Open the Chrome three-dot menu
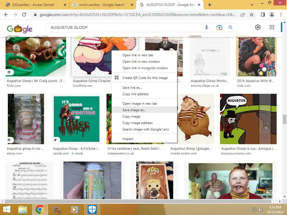 (x=281, y=15)
